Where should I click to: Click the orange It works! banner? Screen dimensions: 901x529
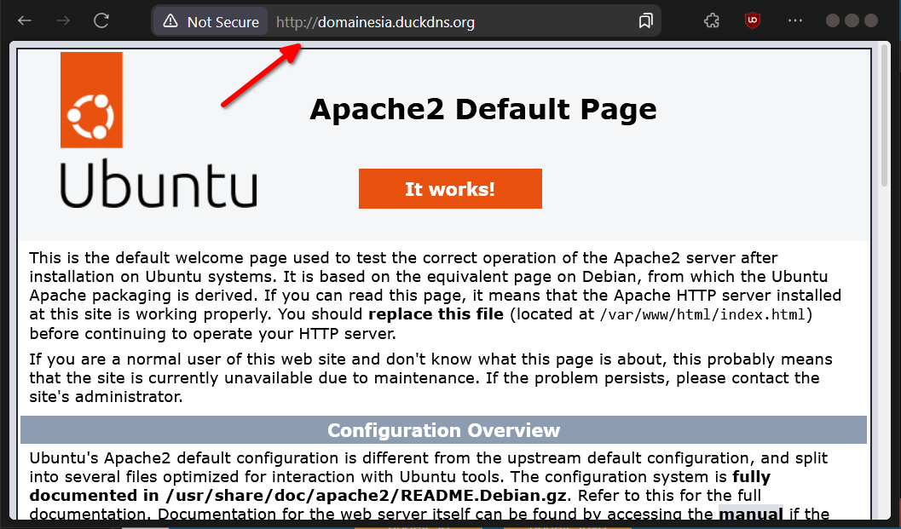450,188
